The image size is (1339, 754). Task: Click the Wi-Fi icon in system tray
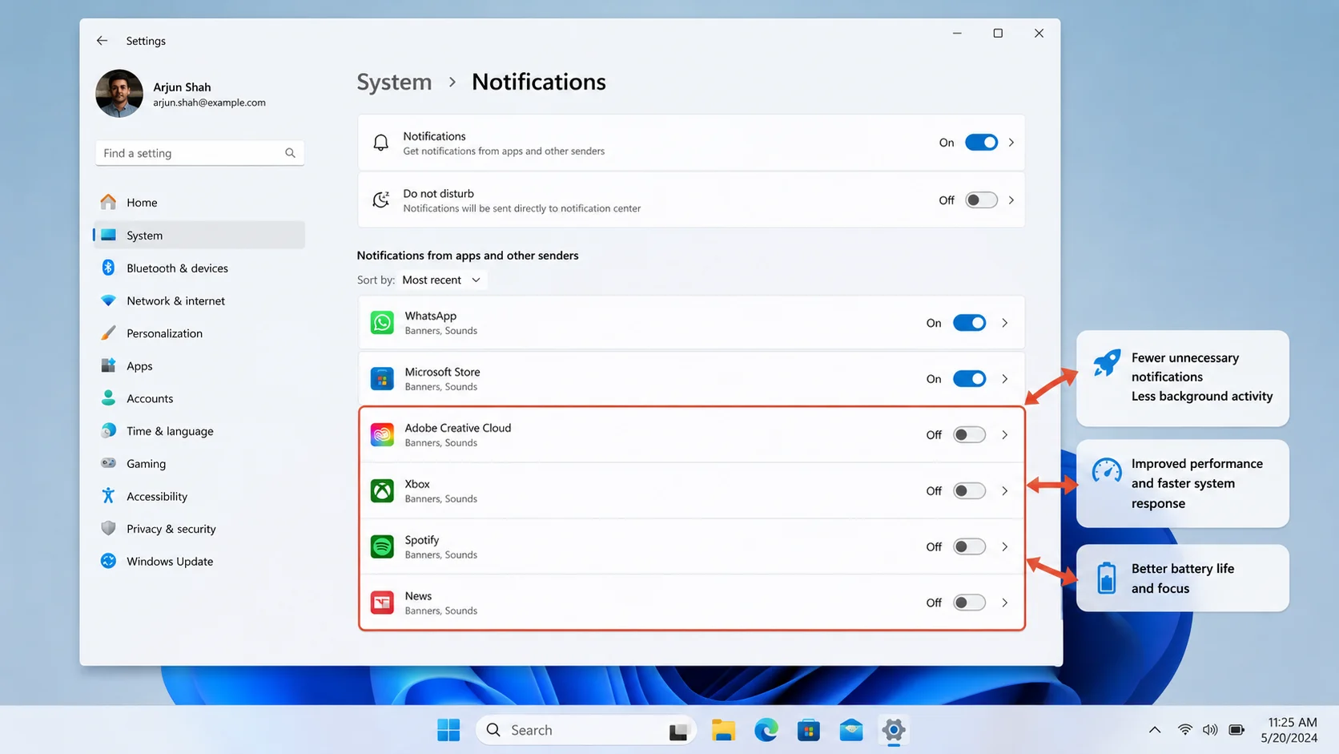click(x=1184, y=730)
